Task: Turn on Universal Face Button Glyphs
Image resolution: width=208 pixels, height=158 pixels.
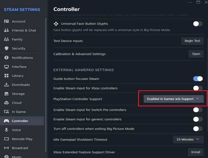Action: click(x=198, y=24)
